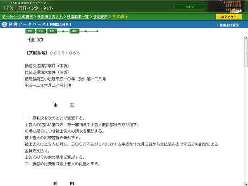The height and width of the screenshot is (186, 248).
Task: Click the LEX/DB インターネット logo
Action: tap(28, 7)
